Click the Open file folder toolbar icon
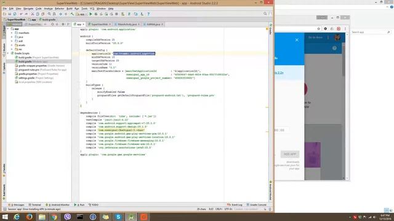The image size is (394, 221). point(4,14)
